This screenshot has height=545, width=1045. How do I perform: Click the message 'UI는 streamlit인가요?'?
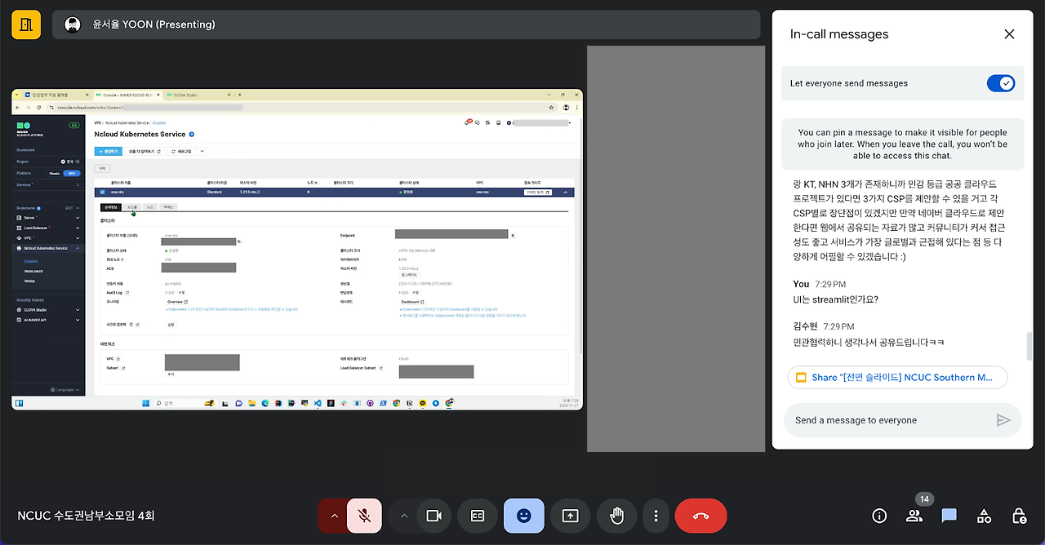835,299
